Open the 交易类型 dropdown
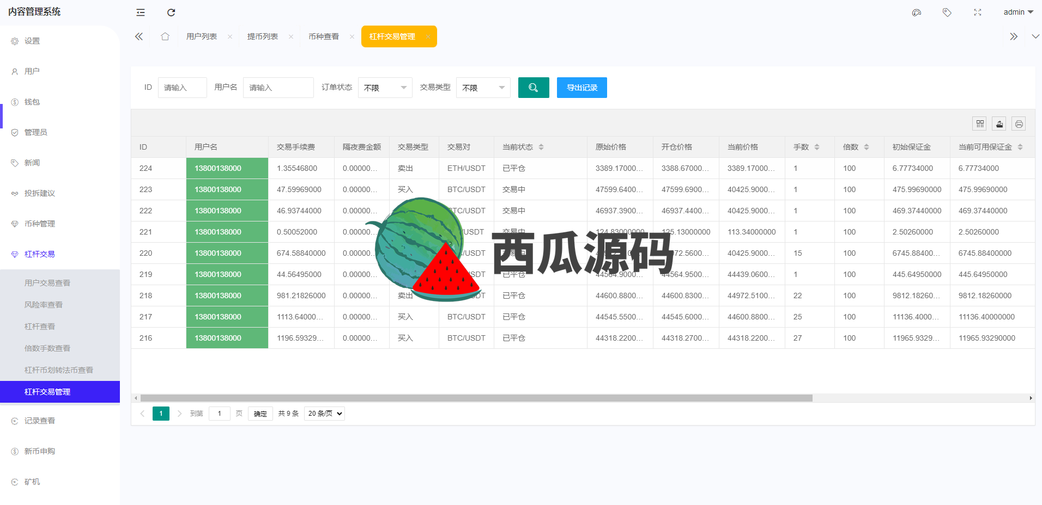The height and width of the screenshot is (505, 1042). pyautogui.click(x=483, y=88)
